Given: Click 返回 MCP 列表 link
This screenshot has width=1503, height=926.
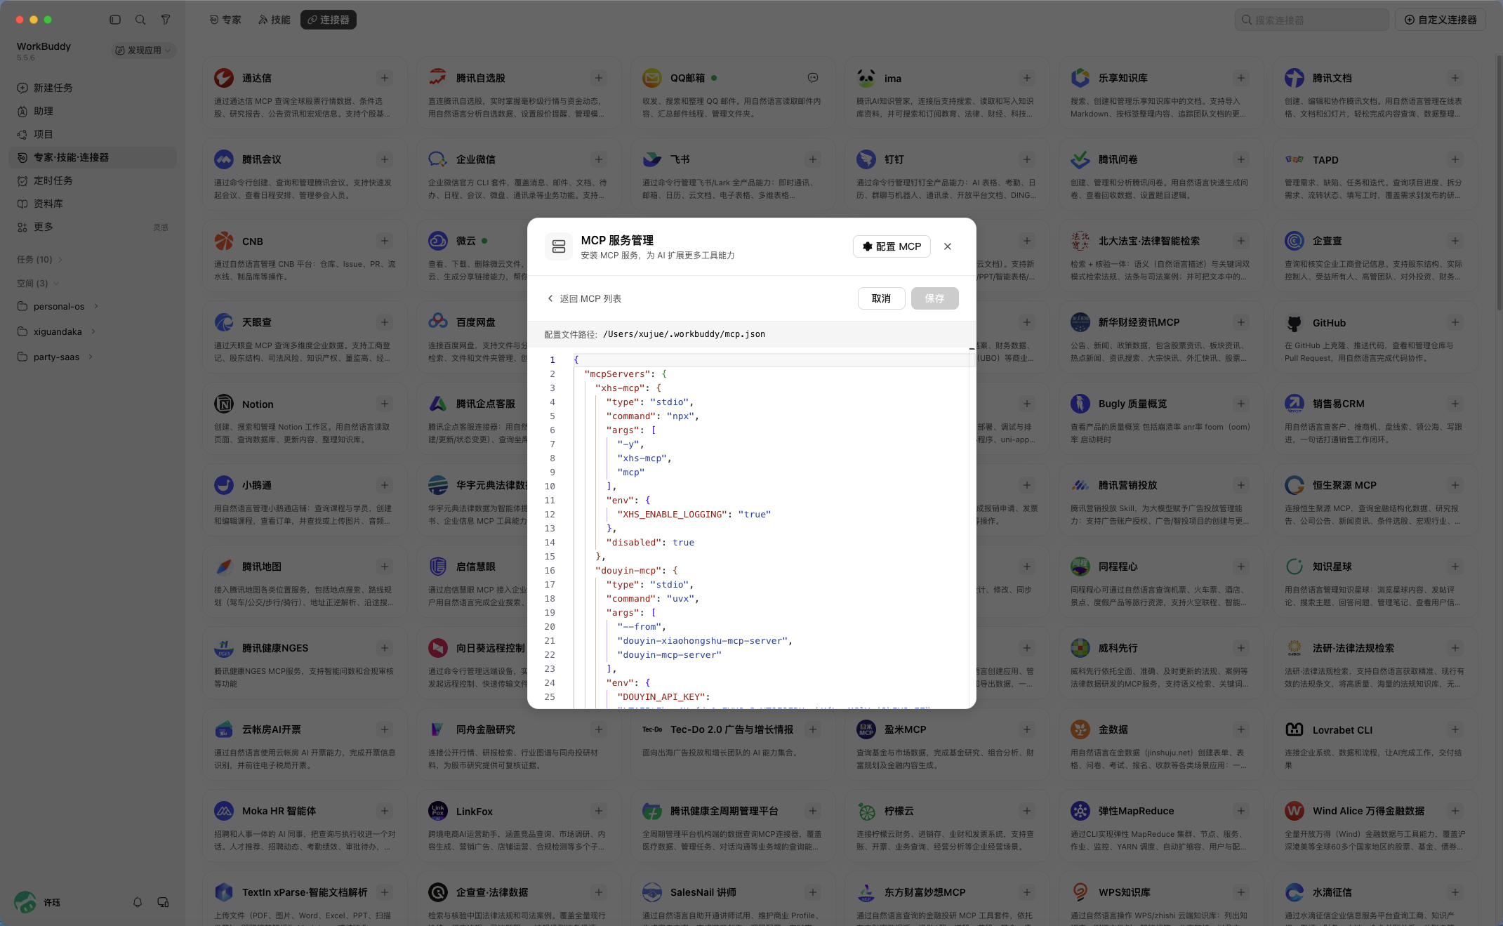Looking at the screenshot, I should point(584,298).
